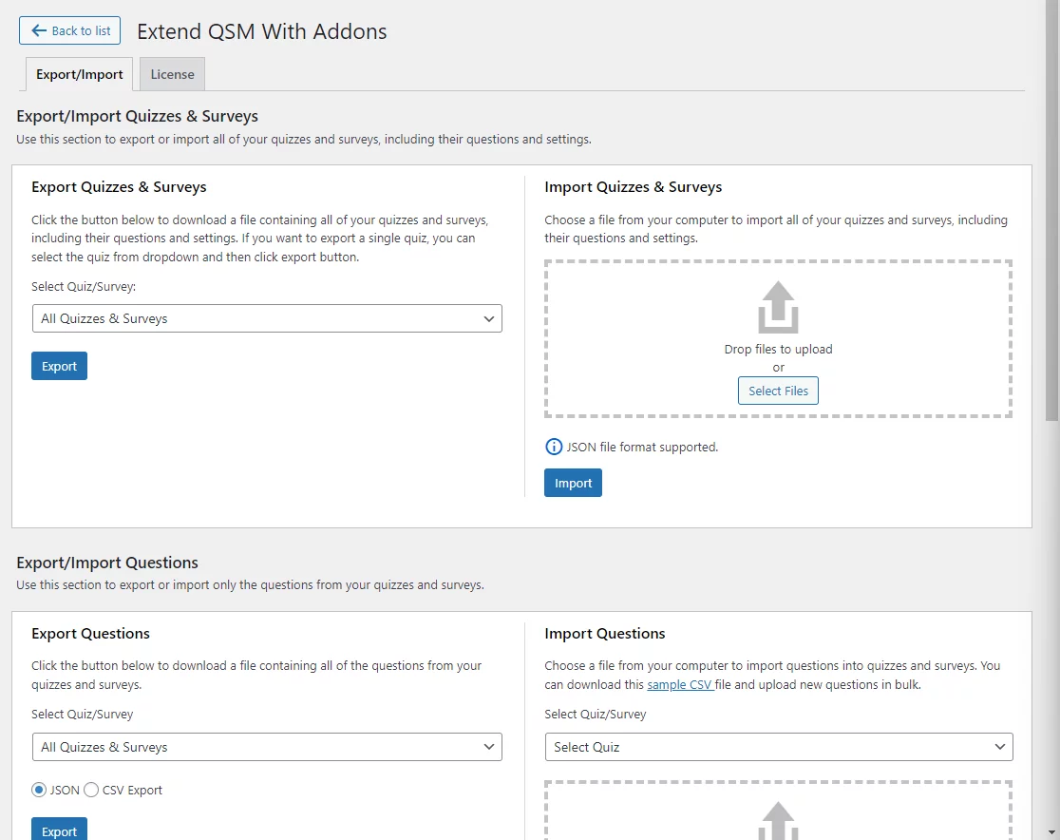1060x840 pixels.
Task: Click Export under Export Quizzes & Surveys
Action: [x=60, y=366]
